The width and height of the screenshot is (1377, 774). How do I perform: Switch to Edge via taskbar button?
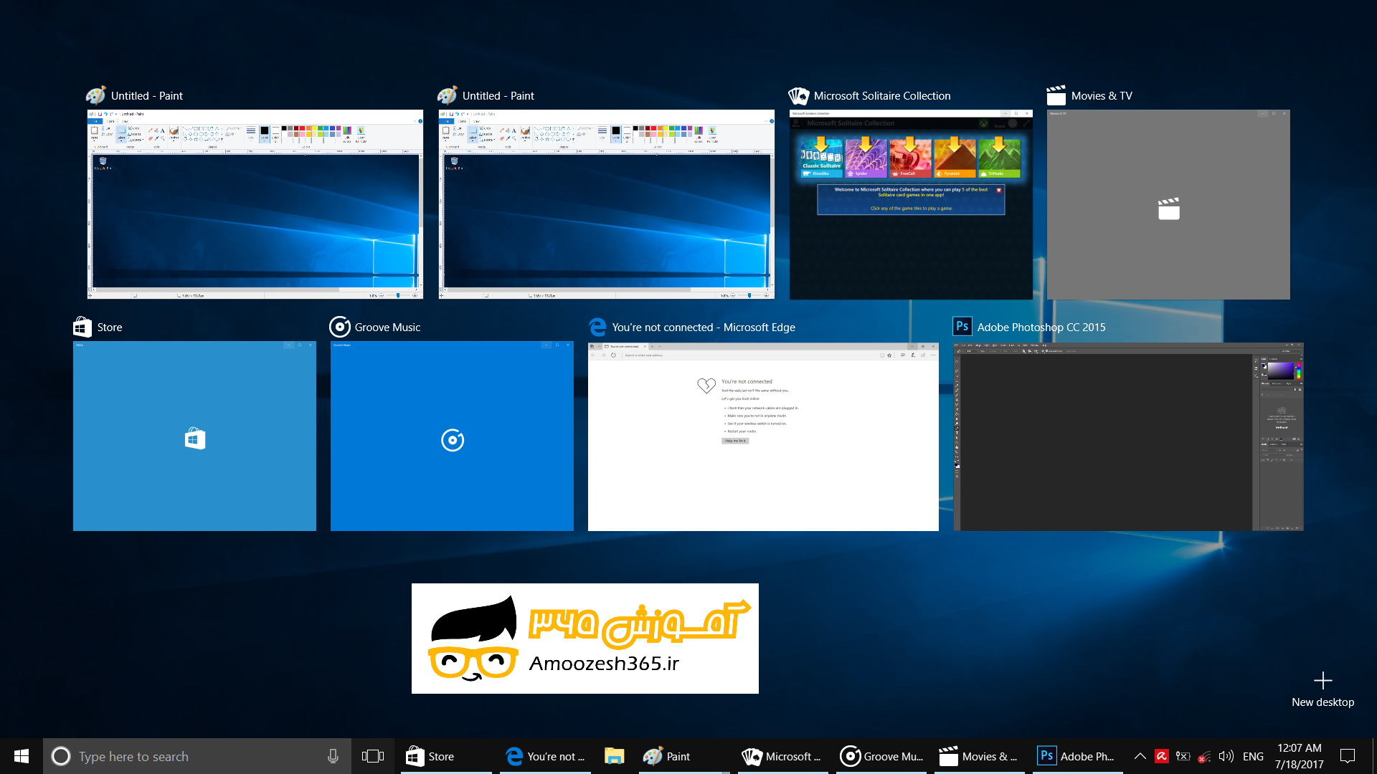coord(545,756)
